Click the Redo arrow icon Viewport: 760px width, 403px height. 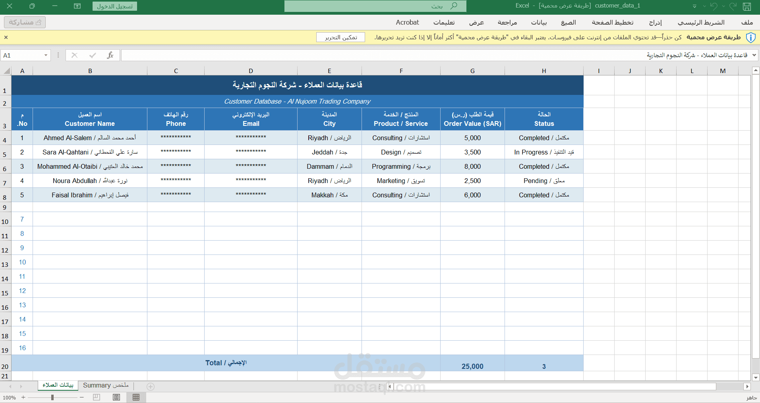tap(733, 6)
